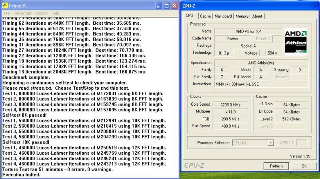Click the 'Benchmark complete.' line in Prime95
Image resolution: width=320 pixels, height=179 pixels.
(x=26, y=77)
